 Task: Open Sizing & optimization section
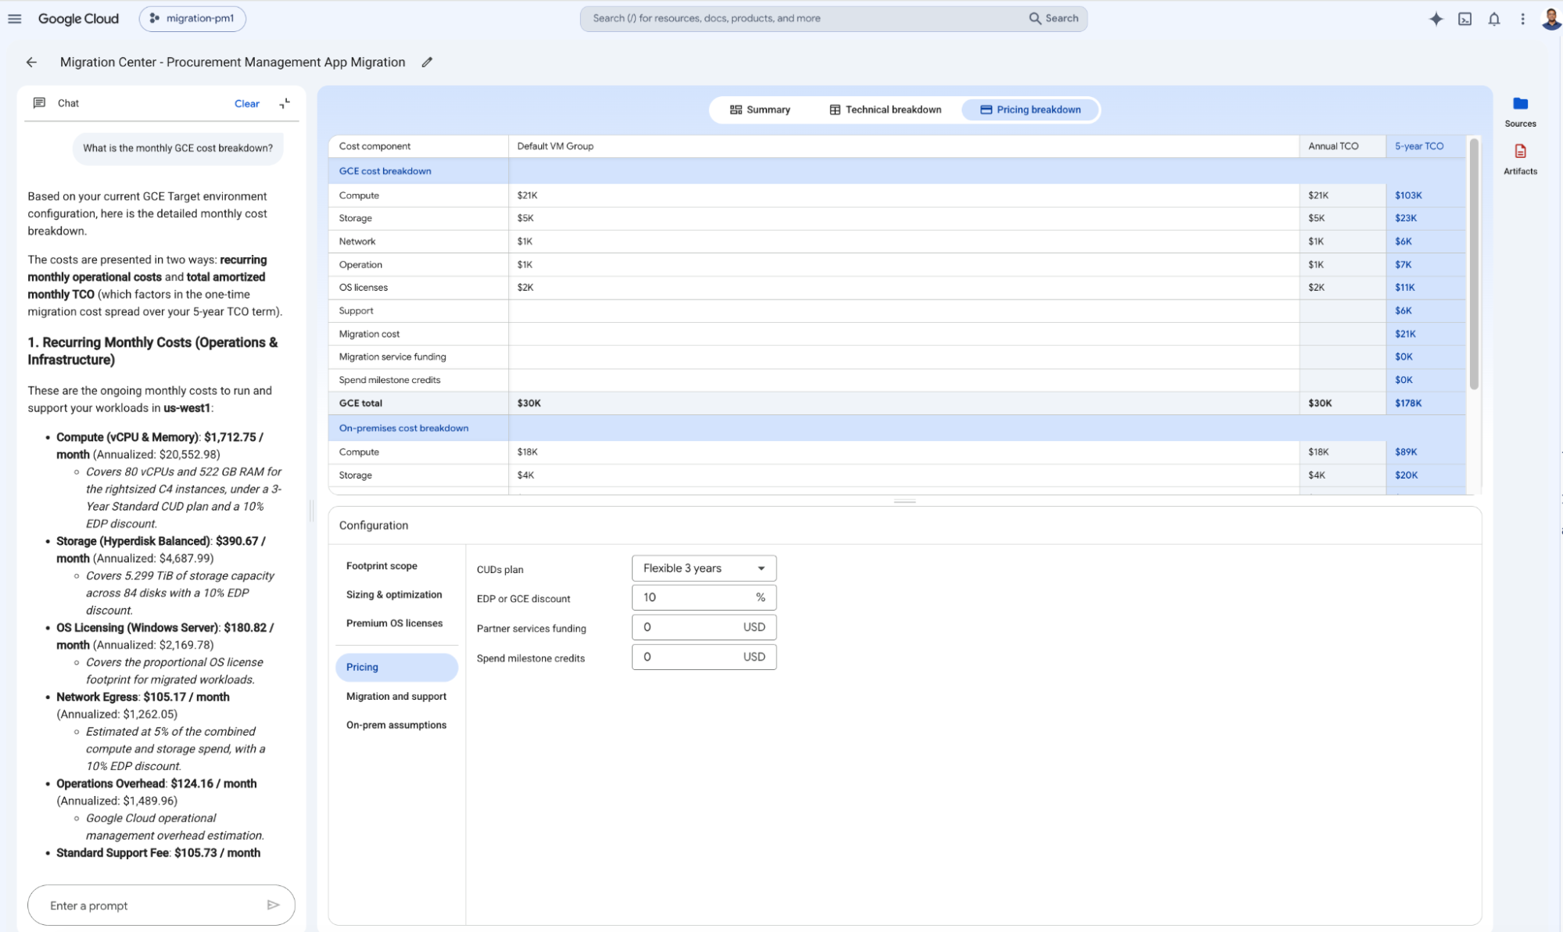click(394, 595)
